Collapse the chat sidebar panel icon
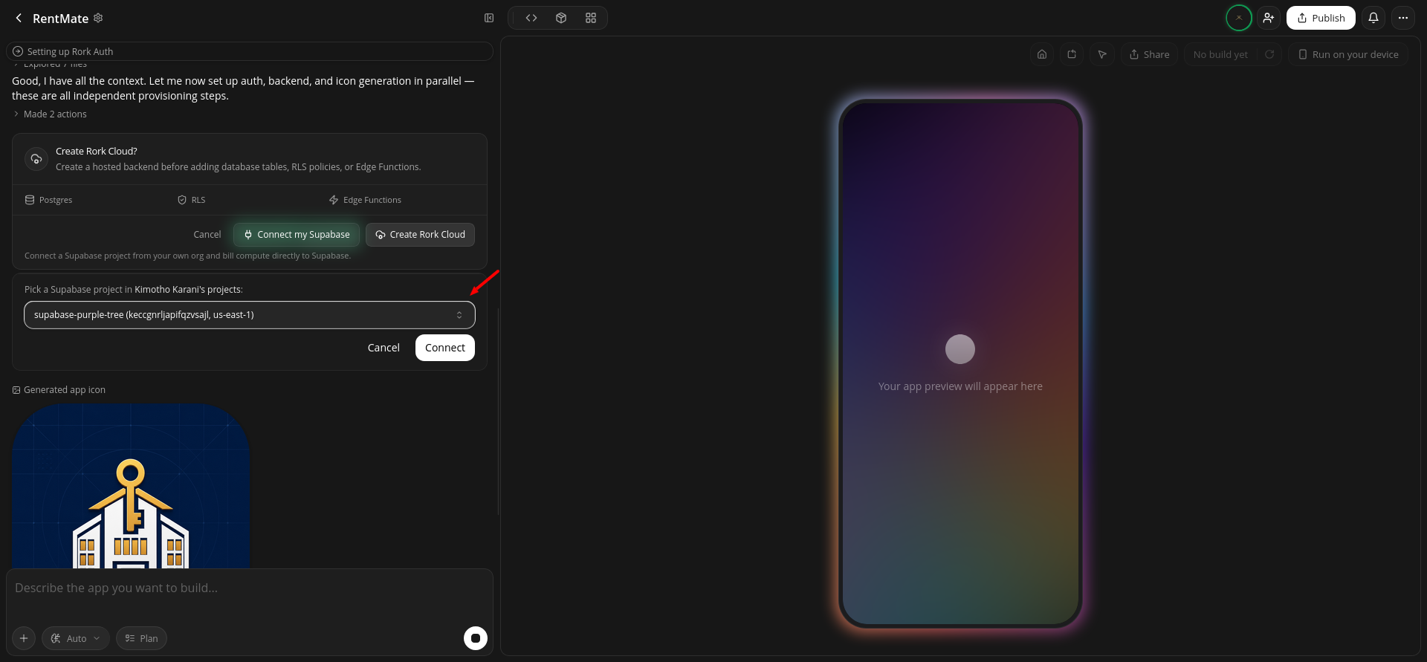The height and width of the screenshot is (662, 1427). click(489, 18)
